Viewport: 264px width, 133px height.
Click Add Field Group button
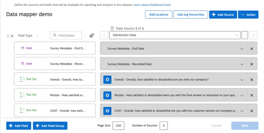[50, 126]
